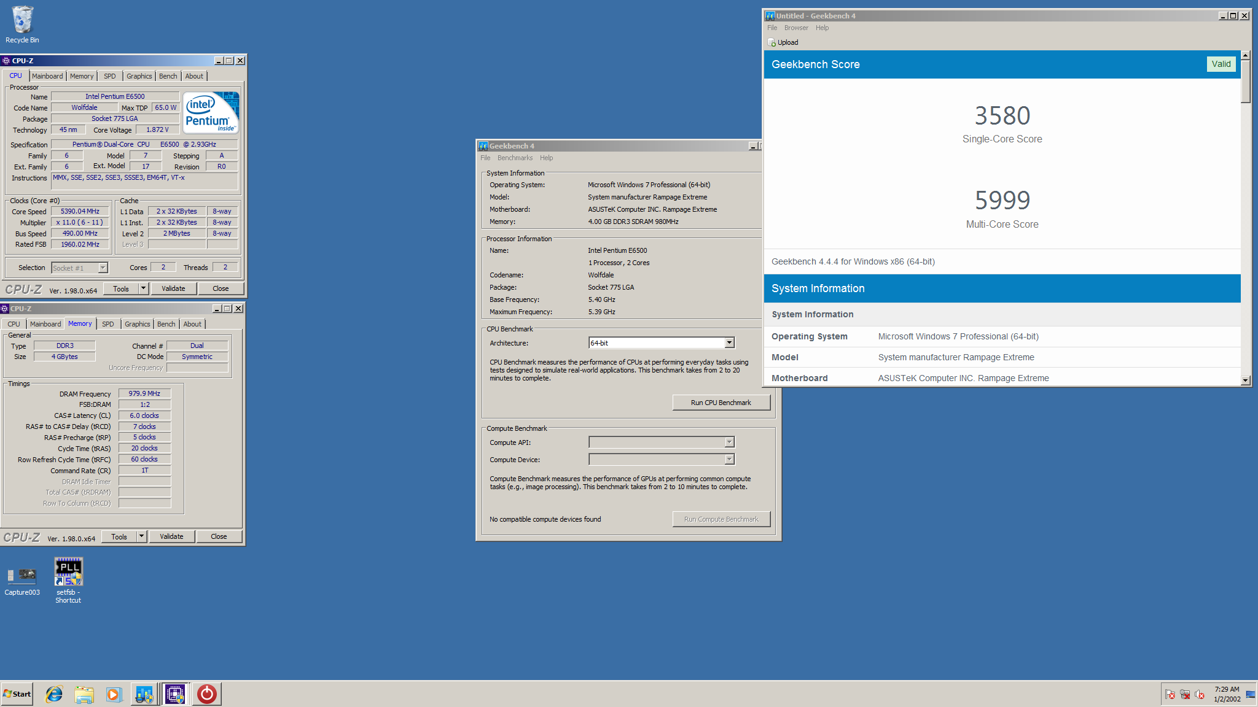This screenshot has height=707, width=1258.
Task: Click the Geekbench results scrollbar thumb
Action: pyautogui.click(x=1245, y=82)
